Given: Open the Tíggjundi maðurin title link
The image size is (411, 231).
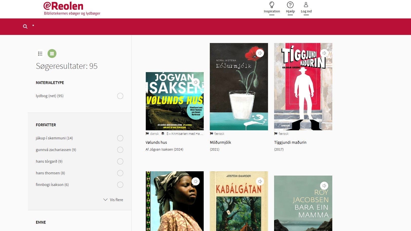Looking at the screenshot, I should point(290,142).
